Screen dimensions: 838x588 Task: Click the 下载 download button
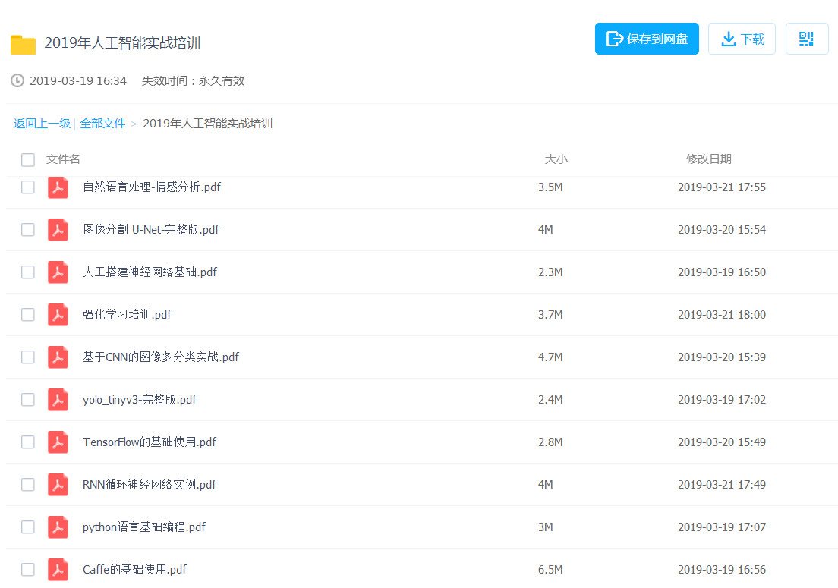click(x=742, y=39)
